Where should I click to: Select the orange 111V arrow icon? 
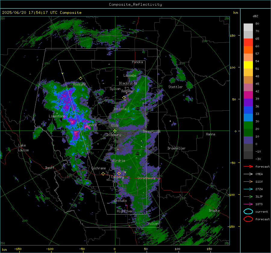248,181
